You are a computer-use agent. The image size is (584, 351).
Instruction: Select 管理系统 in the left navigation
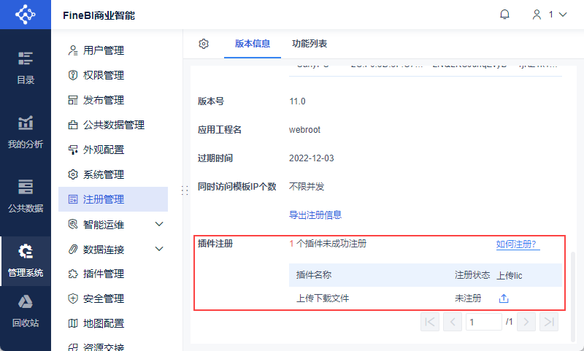[x=26, y=261]
